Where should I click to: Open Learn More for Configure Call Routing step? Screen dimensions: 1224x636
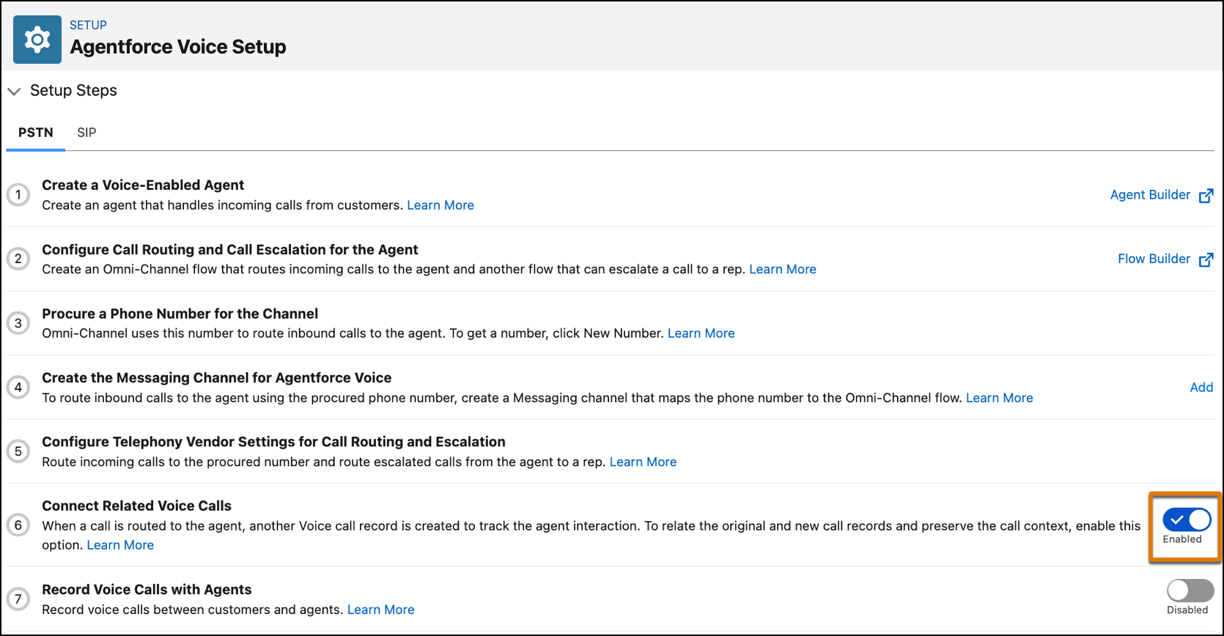[783, 269]
